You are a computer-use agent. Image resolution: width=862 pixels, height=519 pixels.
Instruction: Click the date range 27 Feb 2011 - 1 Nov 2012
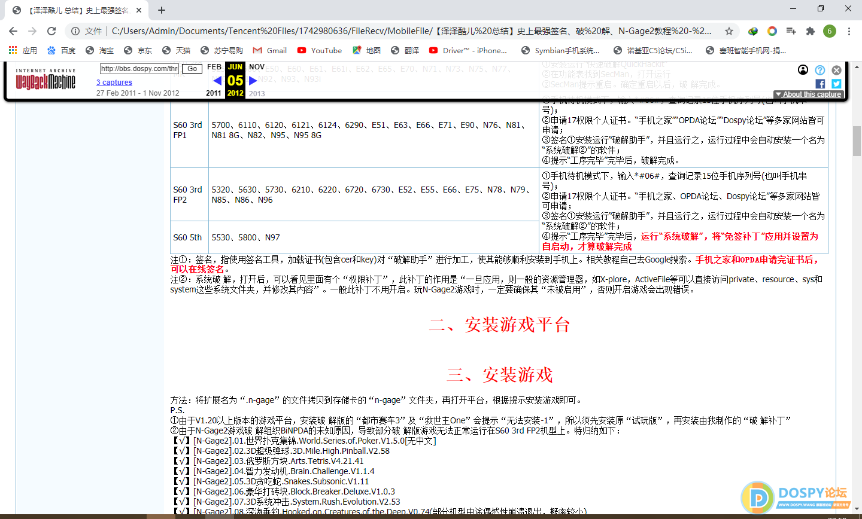point(138,93)
